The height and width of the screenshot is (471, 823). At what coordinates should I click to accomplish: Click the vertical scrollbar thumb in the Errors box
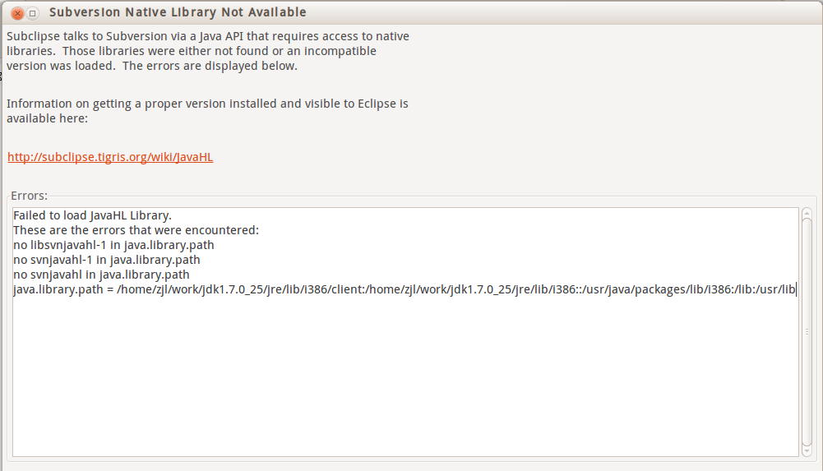click(x=807, y=331)
